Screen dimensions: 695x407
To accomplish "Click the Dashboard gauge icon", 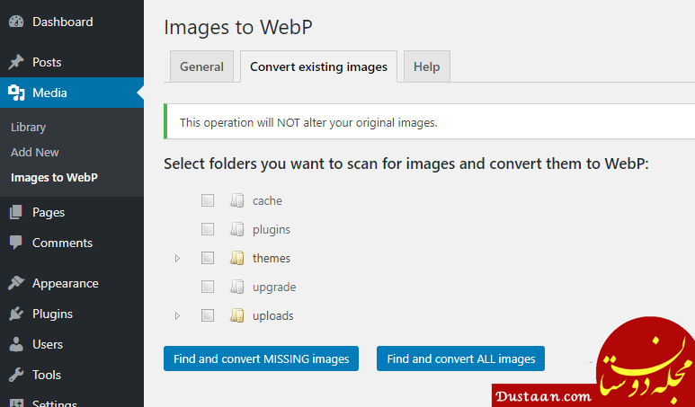I will point(16,22).
